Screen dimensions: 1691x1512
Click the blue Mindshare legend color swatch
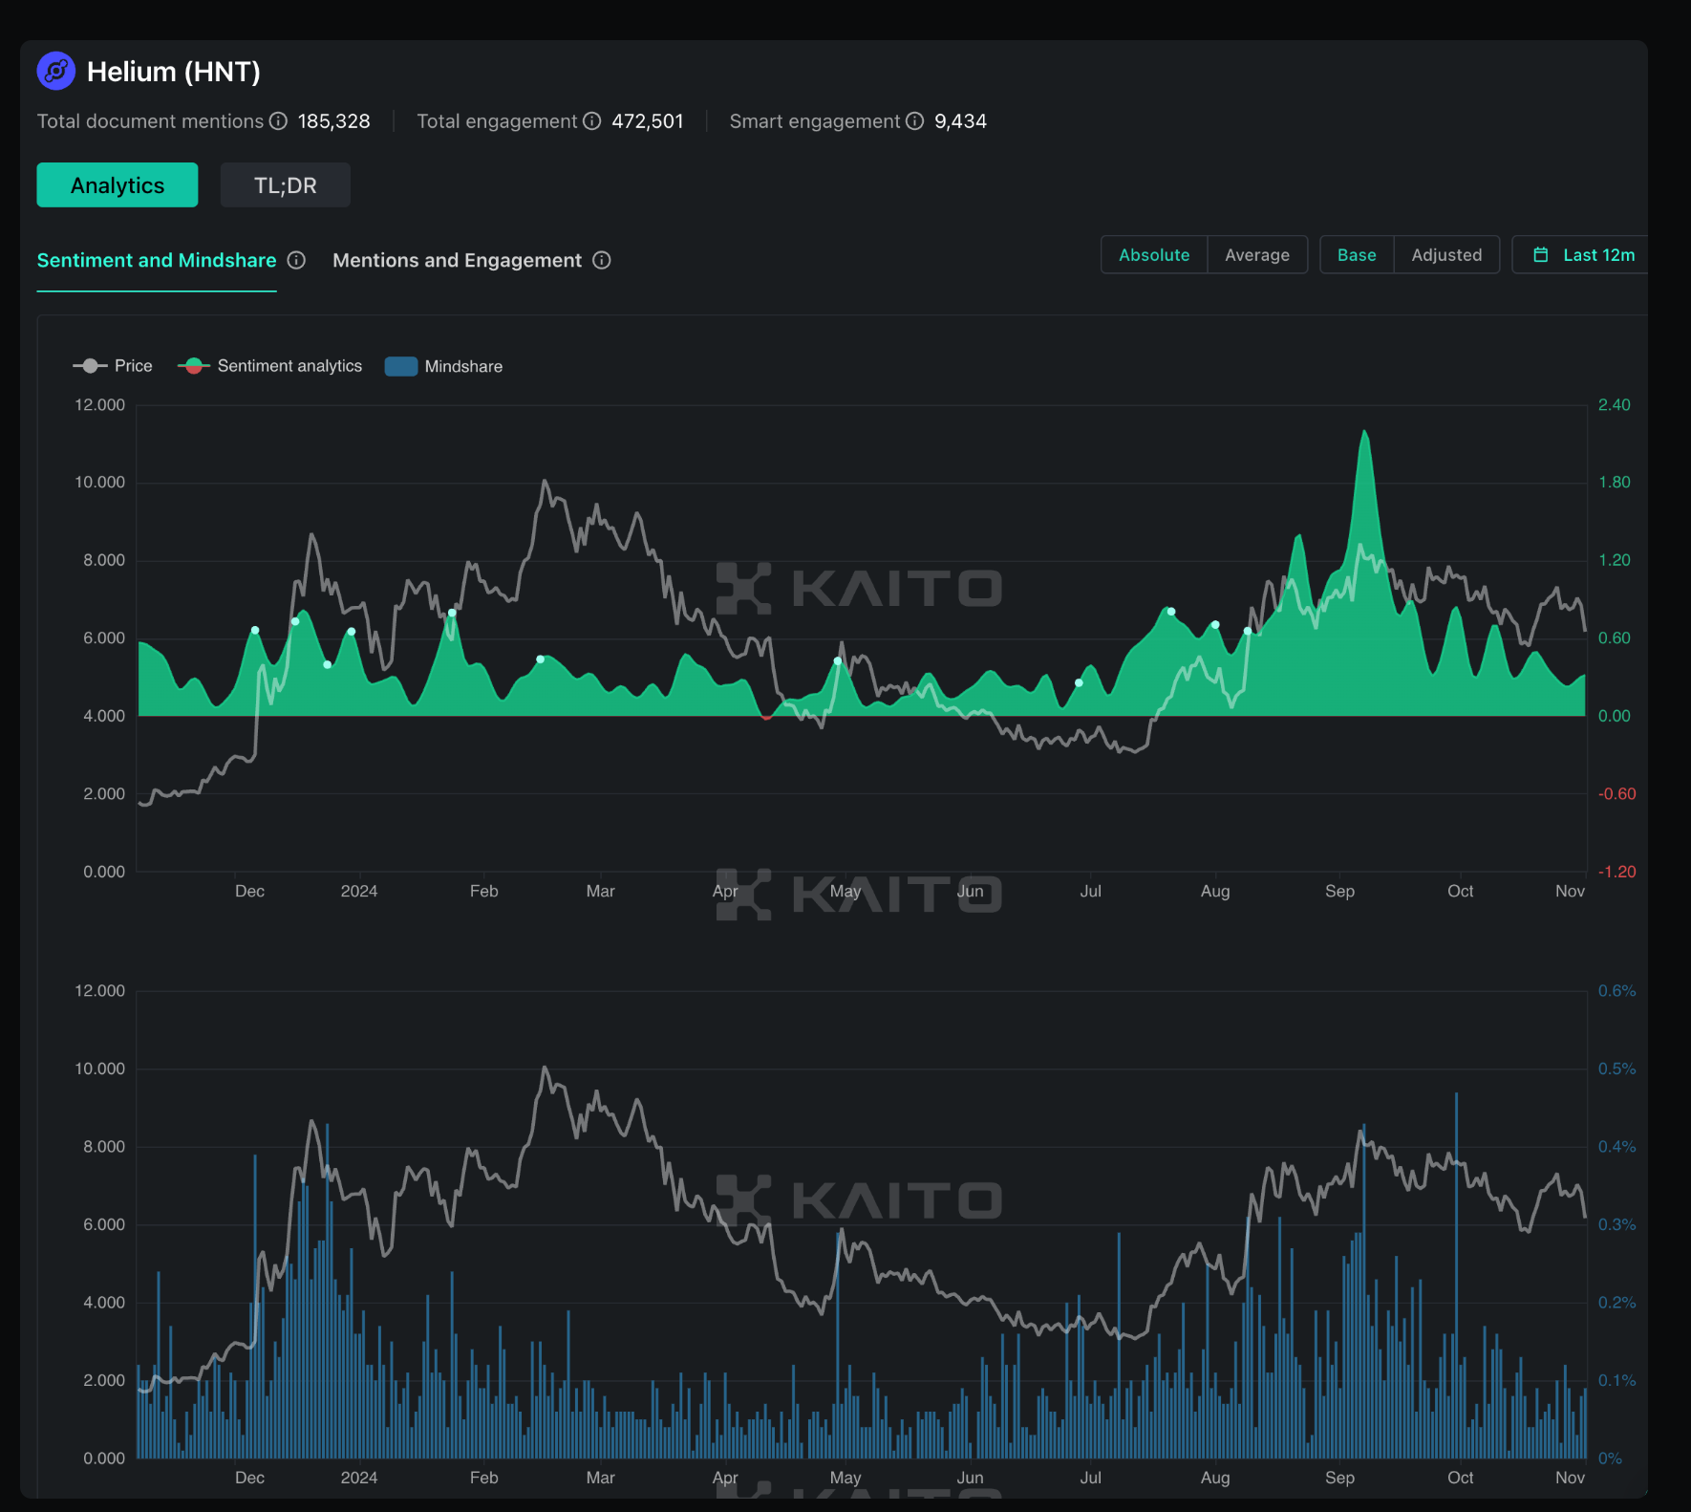[x=401, y=366]
